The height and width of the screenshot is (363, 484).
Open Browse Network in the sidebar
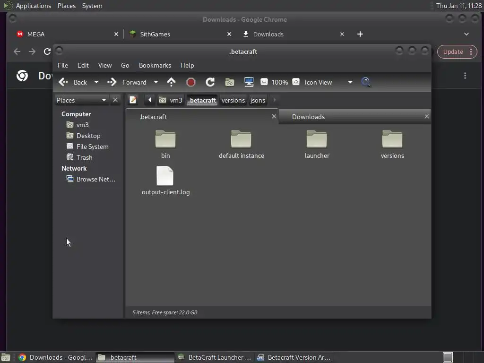(95, 179)
